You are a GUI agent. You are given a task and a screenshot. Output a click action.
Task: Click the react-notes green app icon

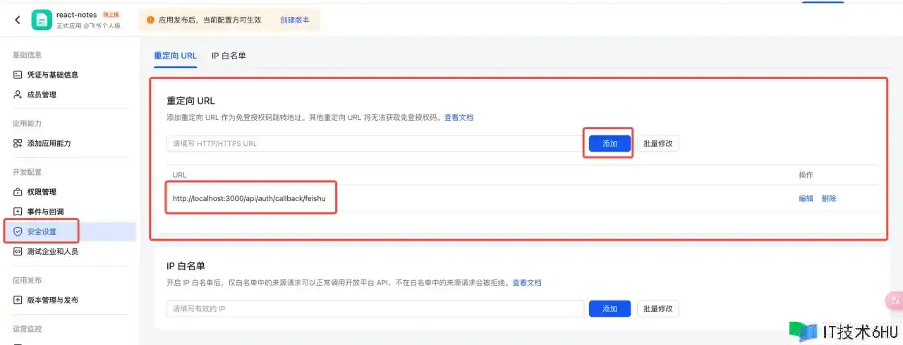pyautogui.click(x=42, y=20)
